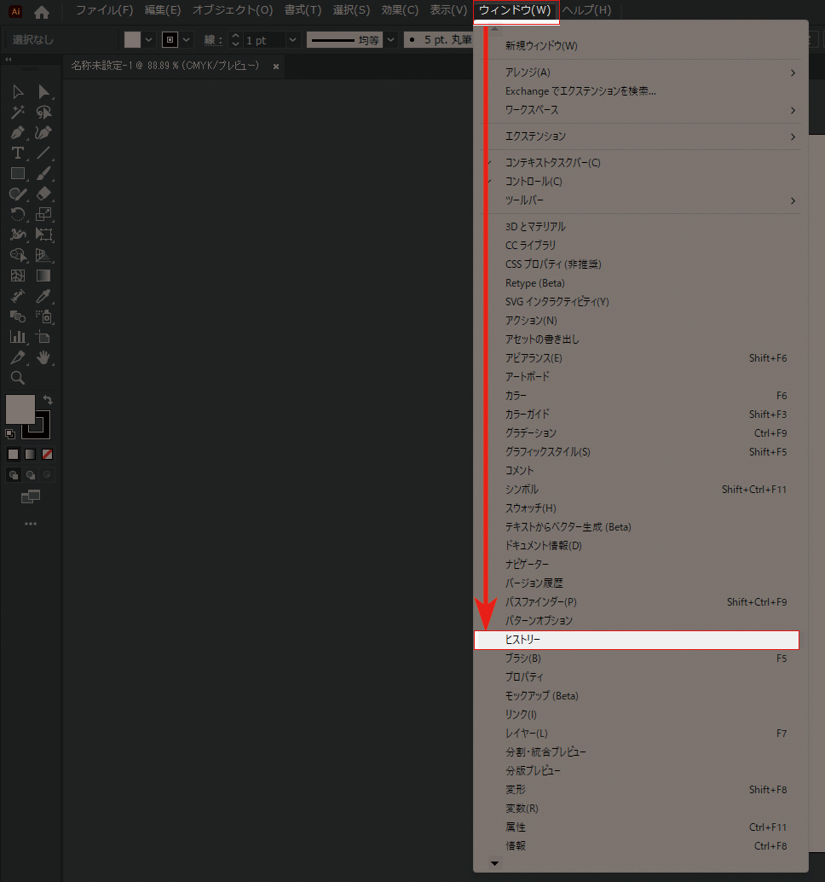This screenshot has width=825, height=882.
Task: Select the Hand tool
Action: click(x=44, y=357)
